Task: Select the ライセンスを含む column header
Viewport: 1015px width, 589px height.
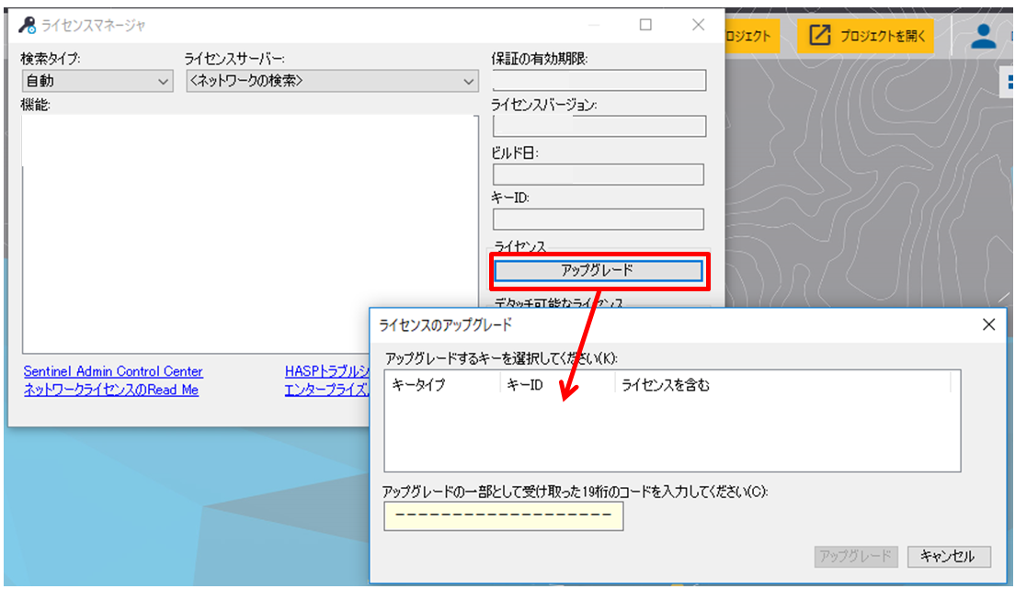Action: (666, 385)
